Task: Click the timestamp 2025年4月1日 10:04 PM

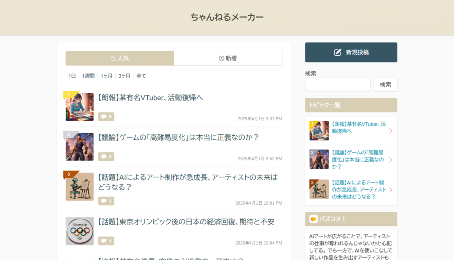Action: [x=259, y=243]
